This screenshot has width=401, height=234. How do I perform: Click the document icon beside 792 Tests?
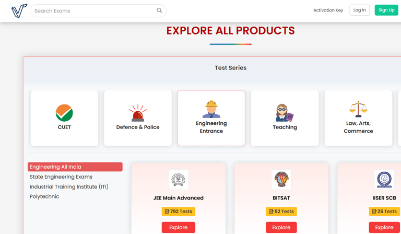(x=167, y=212)
